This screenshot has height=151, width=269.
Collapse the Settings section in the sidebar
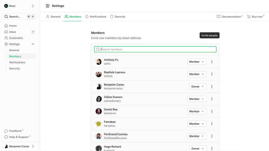pos(33,44)
